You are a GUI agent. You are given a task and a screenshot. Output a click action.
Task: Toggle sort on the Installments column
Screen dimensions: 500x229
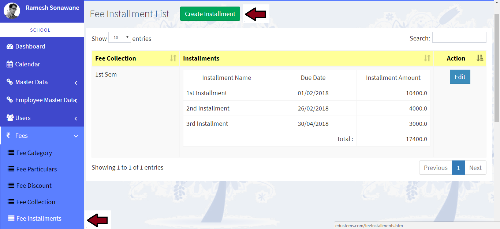[427, 58]
